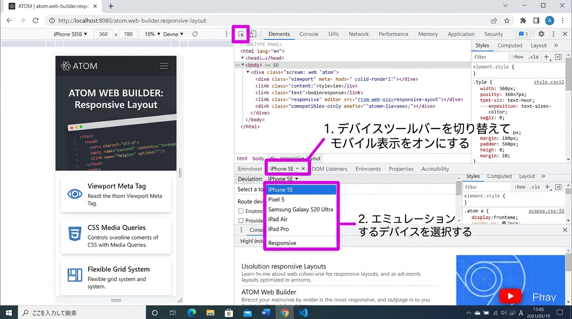Click the hamburger menu on ATOM page
The width and height of the screenshot is (572, 319).
[164, 66]
